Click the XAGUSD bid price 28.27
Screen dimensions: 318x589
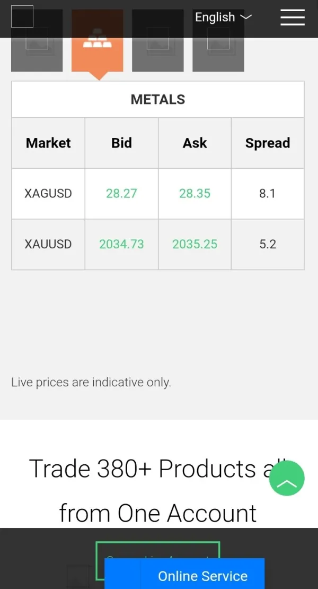click(121, 194)
